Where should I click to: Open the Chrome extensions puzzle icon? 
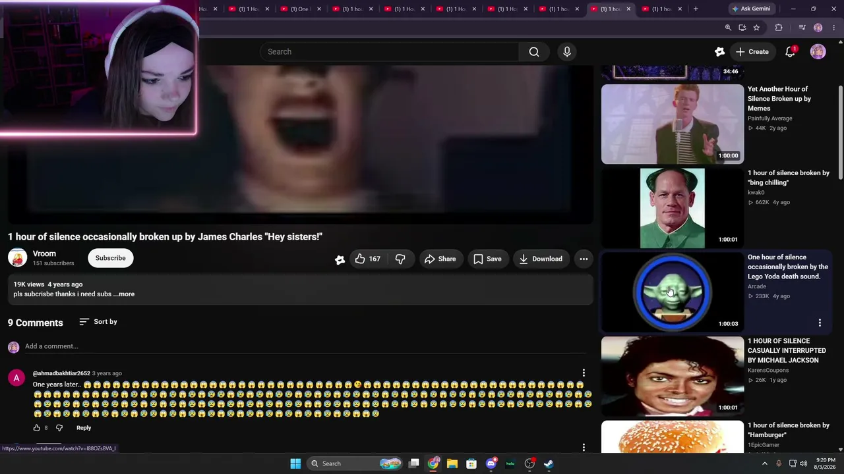tap(779, 28)
